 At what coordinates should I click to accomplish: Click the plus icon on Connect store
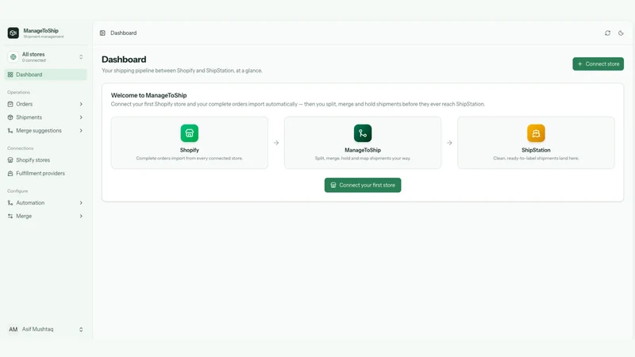pos(580,64)
